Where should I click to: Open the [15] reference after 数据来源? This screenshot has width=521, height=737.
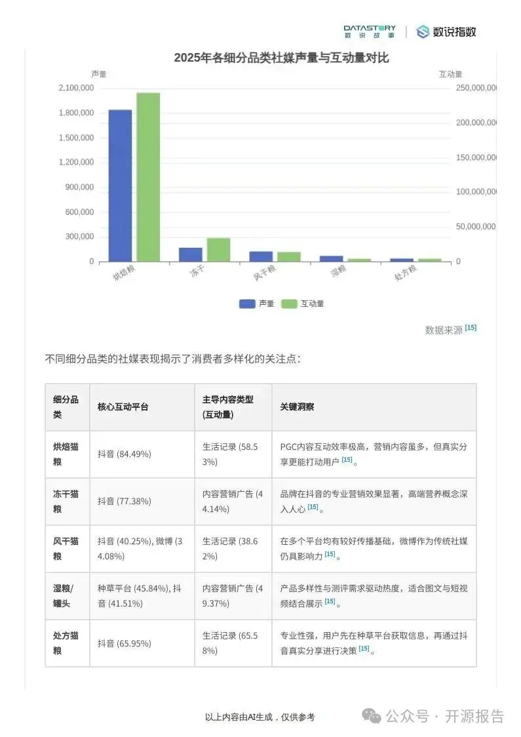click(x=471, y=328)
